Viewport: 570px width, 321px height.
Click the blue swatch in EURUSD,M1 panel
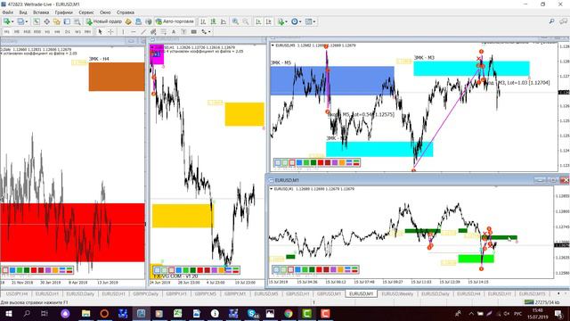(x=297, y=269)
